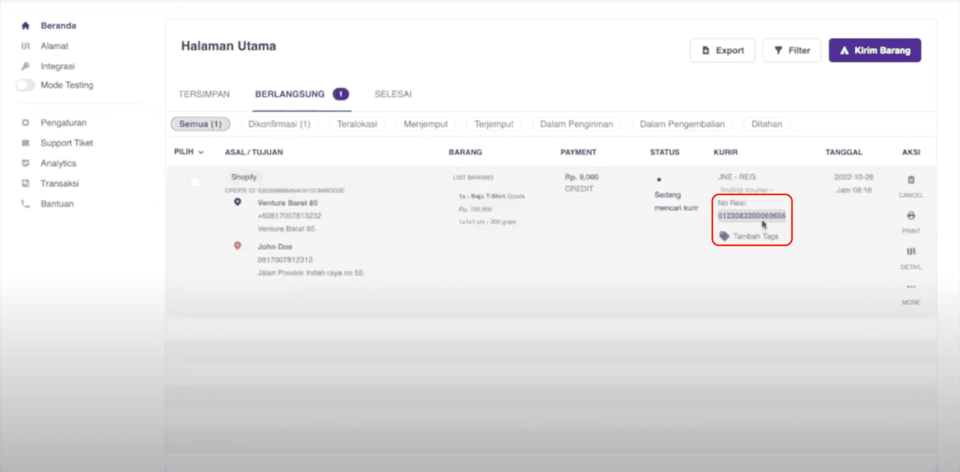
Task: Toggle the Mode Testing switch
Action: pyautogui.click(x=25, y=85)
